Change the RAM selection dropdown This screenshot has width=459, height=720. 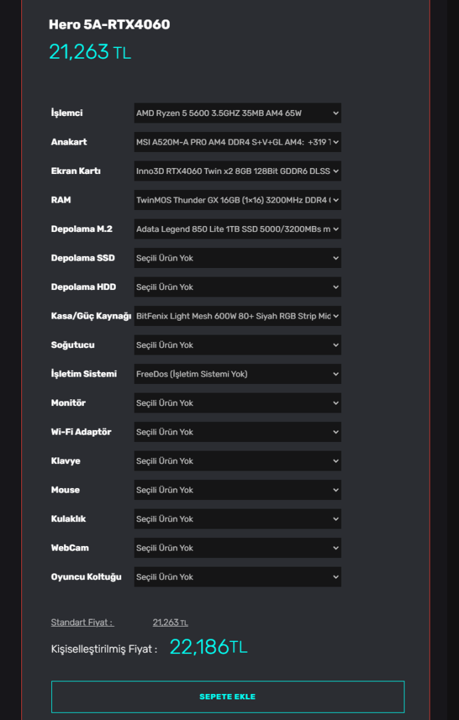point(237,200)
